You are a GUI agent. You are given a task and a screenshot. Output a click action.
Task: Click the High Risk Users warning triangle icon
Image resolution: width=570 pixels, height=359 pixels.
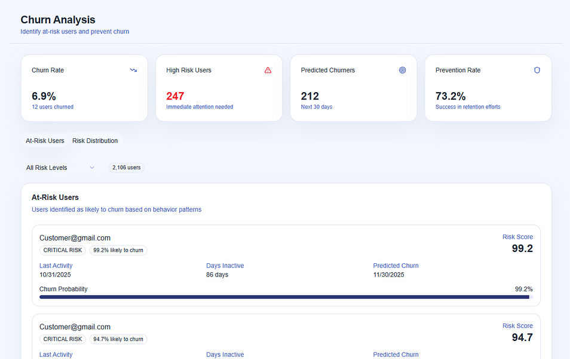click(268, 70)
